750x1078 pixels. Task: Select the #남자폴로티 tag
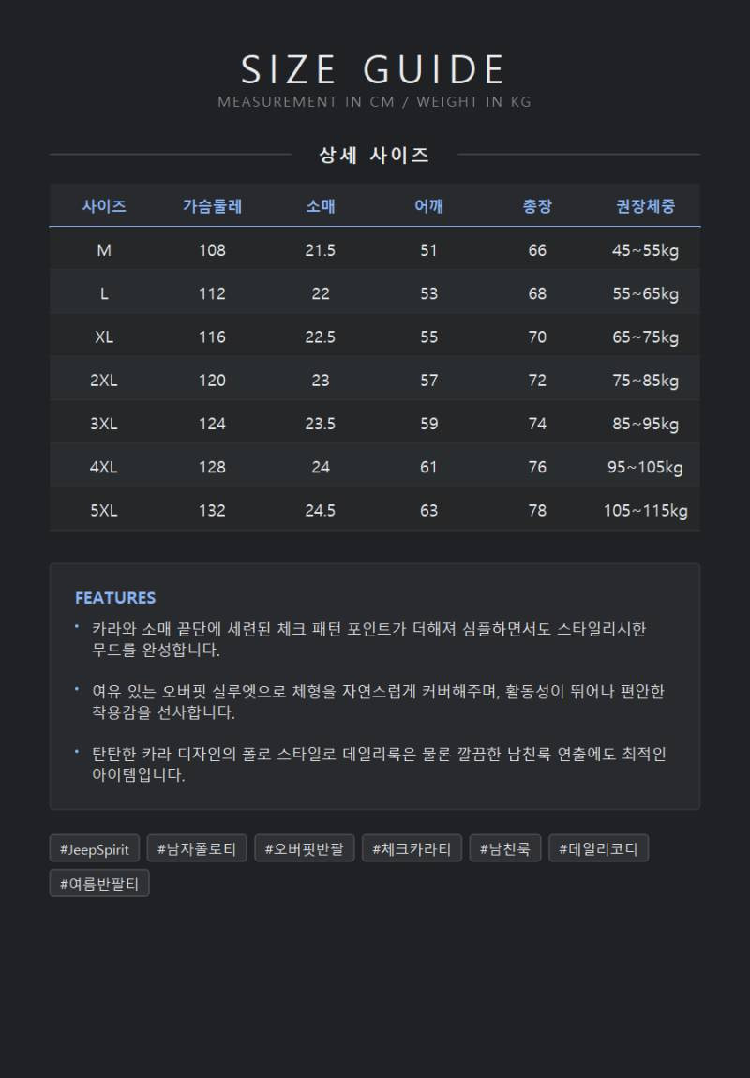coord(197,848)
